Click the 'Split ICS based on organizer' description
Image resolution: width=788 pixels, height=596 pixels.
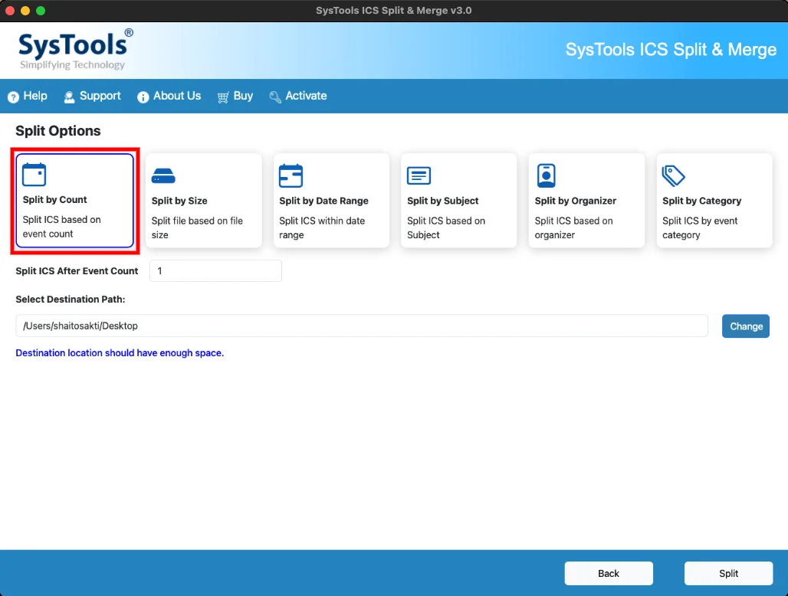pos(574,228)
